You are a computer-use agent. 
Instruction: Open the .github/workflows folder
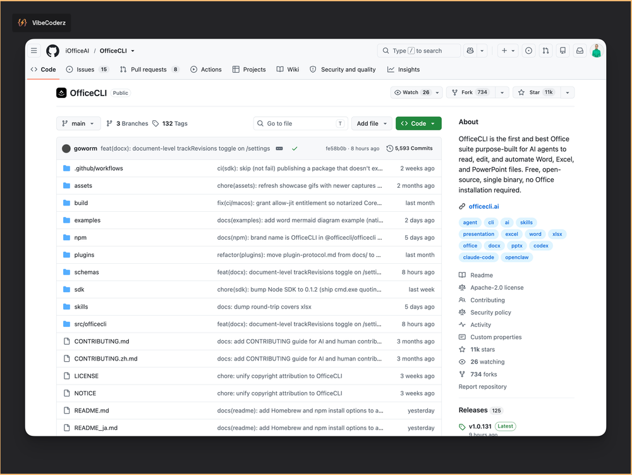coord(99,168)
